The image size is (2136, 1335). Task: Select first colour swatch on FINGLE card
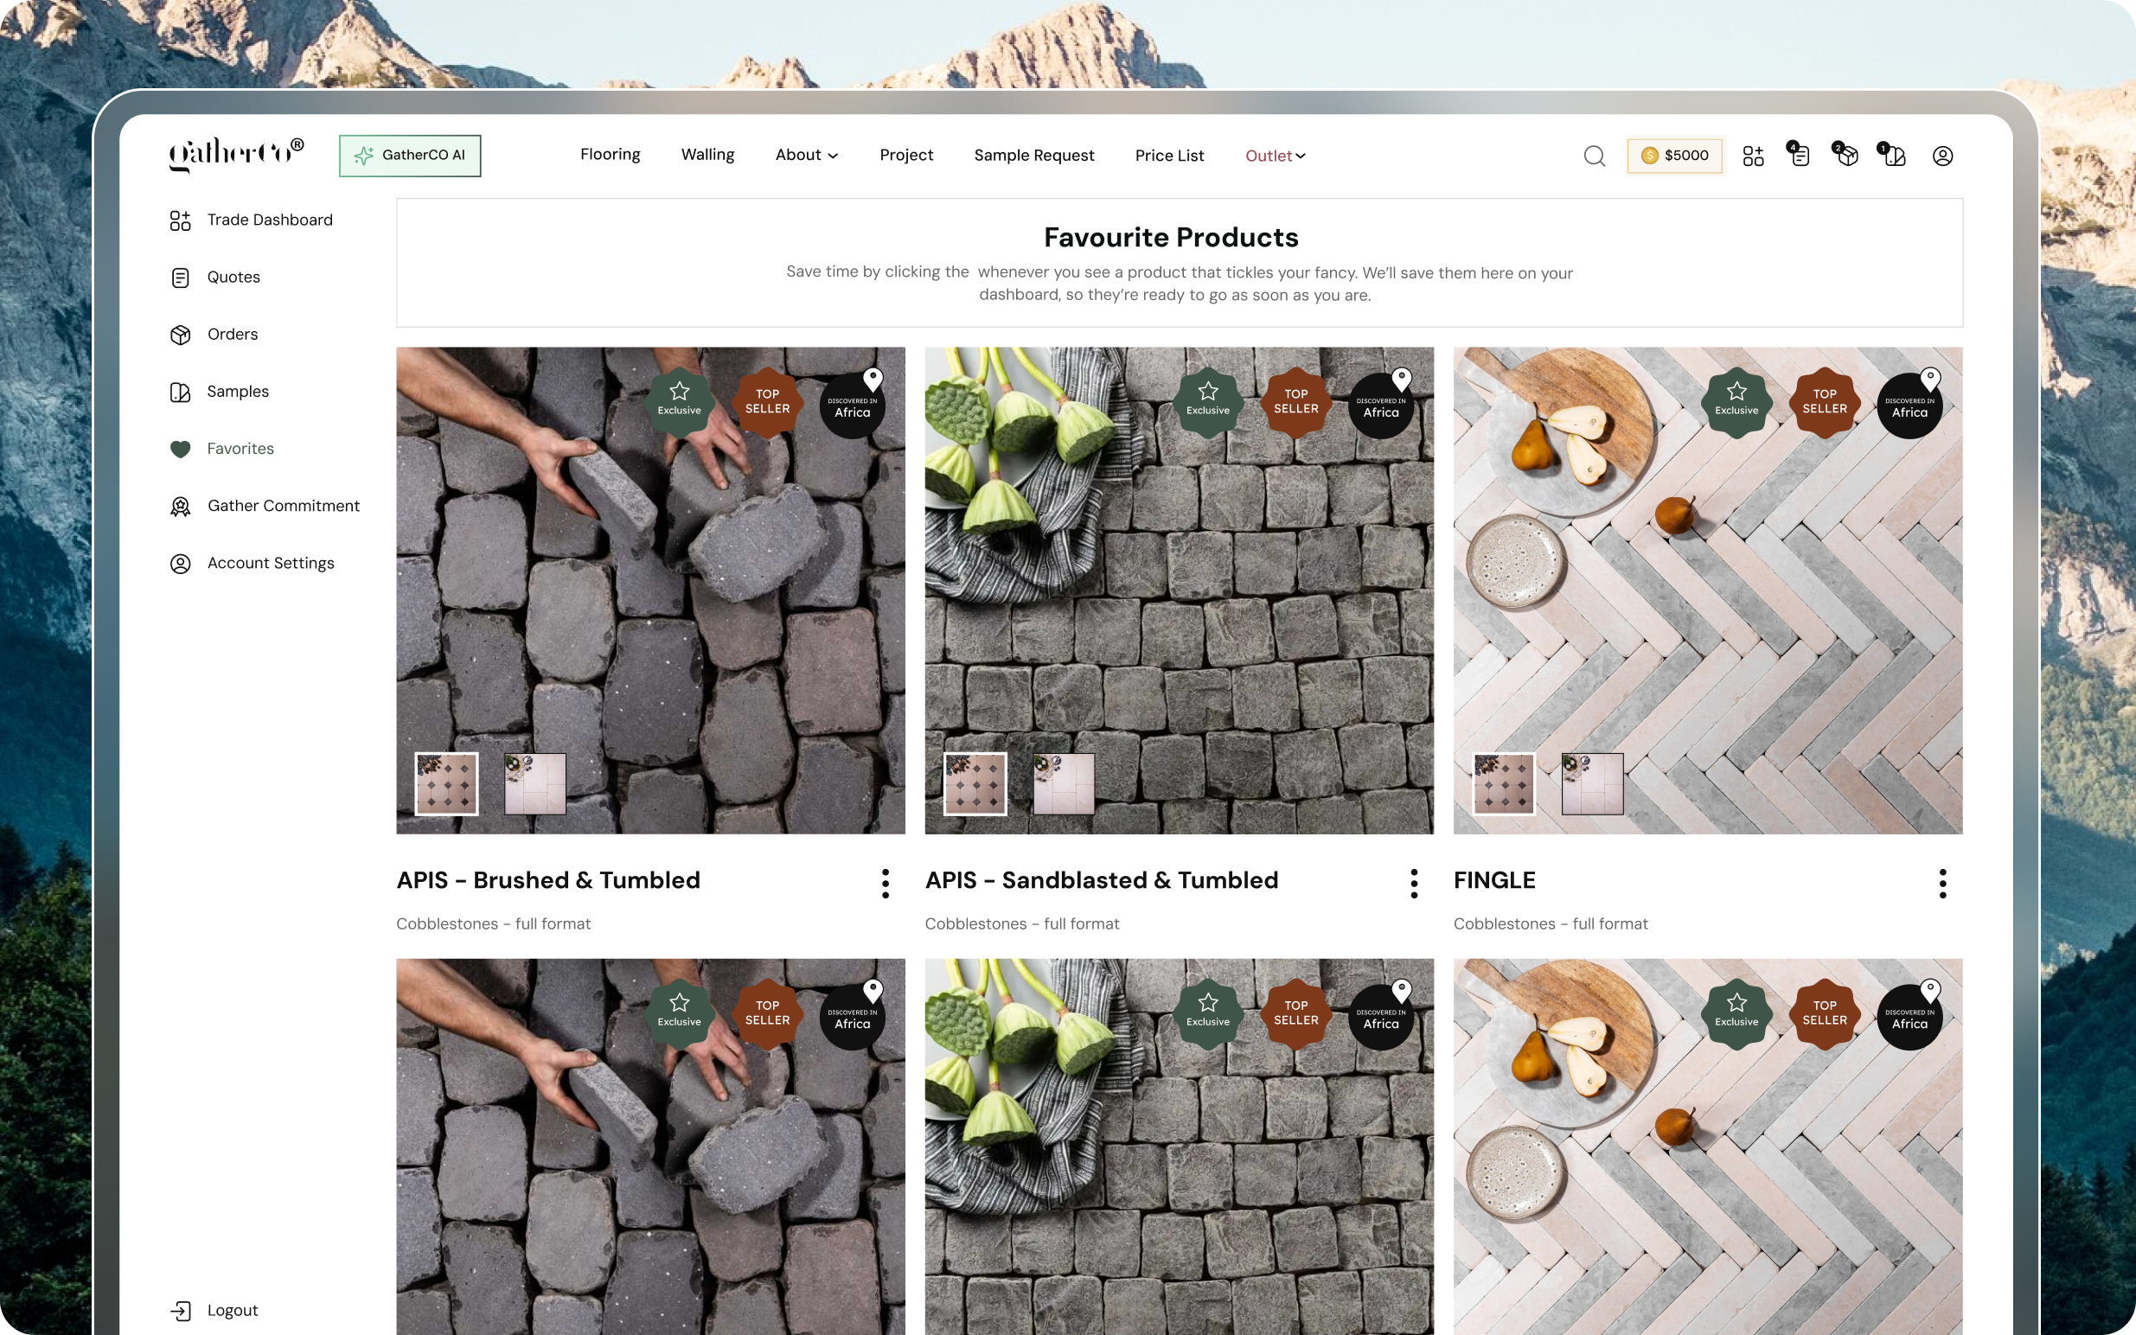[1504, 784]
